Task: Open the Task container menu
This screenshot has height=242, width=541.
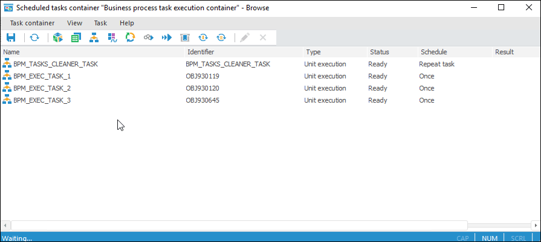Action: click(32, 23)
